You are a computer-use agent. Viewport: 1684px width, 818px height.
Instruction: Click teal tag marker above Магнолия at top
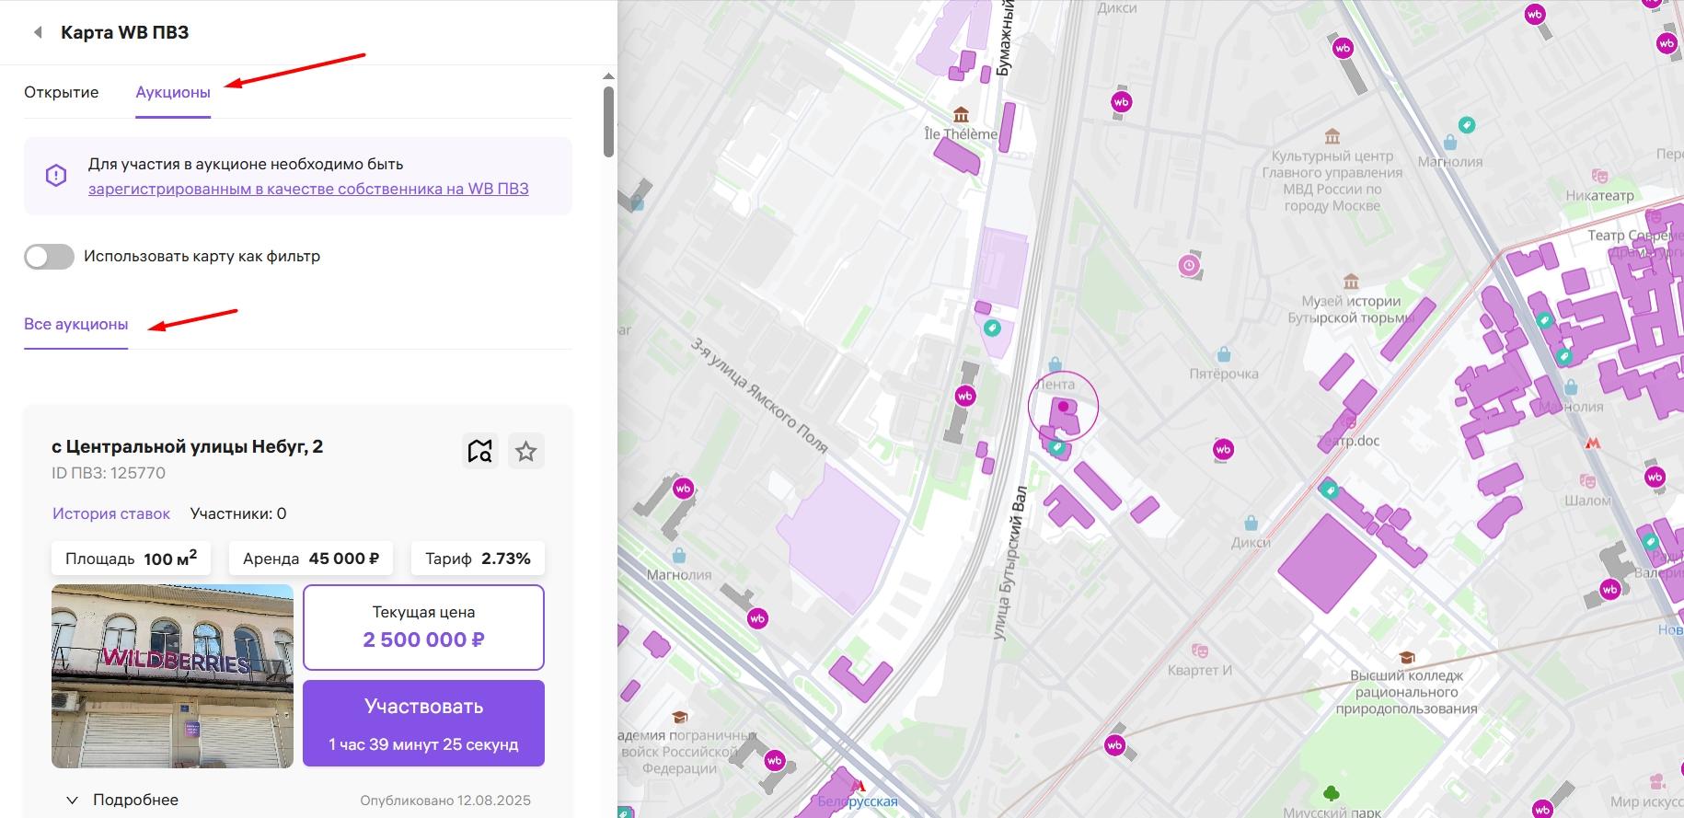1467,124
